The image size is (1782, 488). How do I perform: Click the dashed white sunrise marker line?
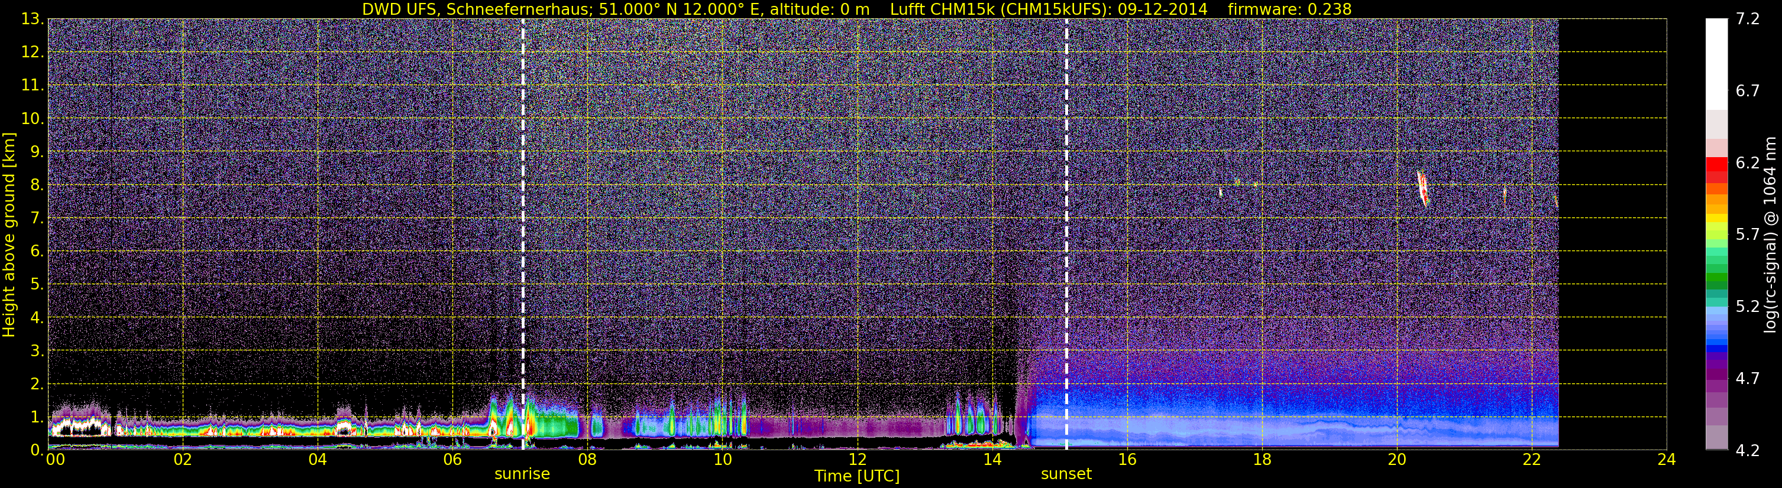522,235
